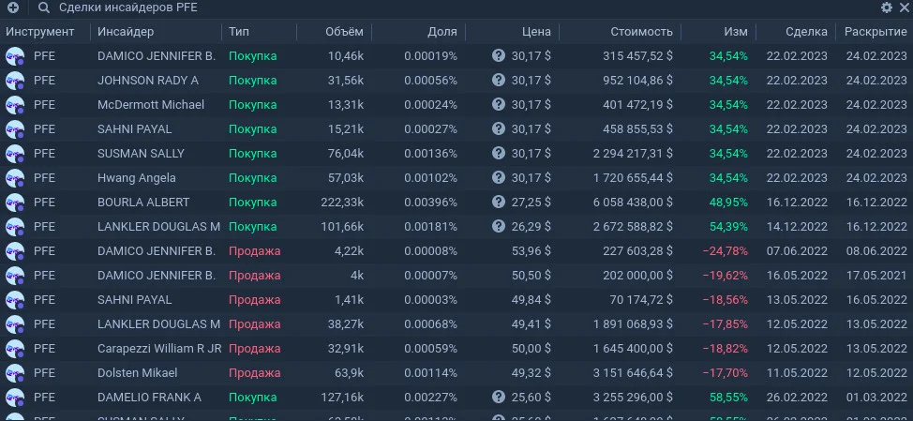
Task: Select insider name Dolsten Mikael
Action: pos(138,372)
